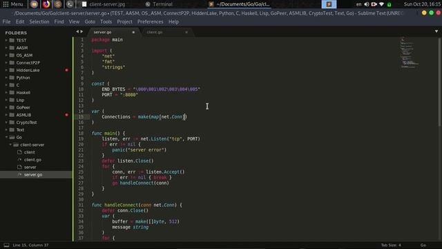The image size is (442, 249).
Task: Expand the Haskell folder
Action: (x=6, y=93)
